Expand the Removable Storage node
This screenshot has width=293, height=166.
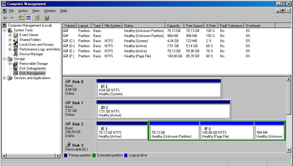pos(10,64)
